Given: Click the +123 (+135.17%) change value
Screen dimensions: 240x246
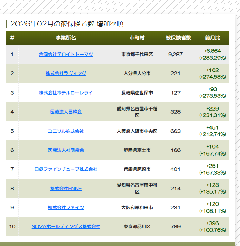Looking at the screenshot, I should coord(213,188).
